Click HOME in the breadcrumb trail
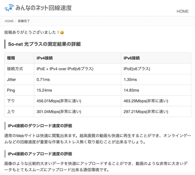The image size is (195, 175). pyautogui.click(x=9, y=21)
